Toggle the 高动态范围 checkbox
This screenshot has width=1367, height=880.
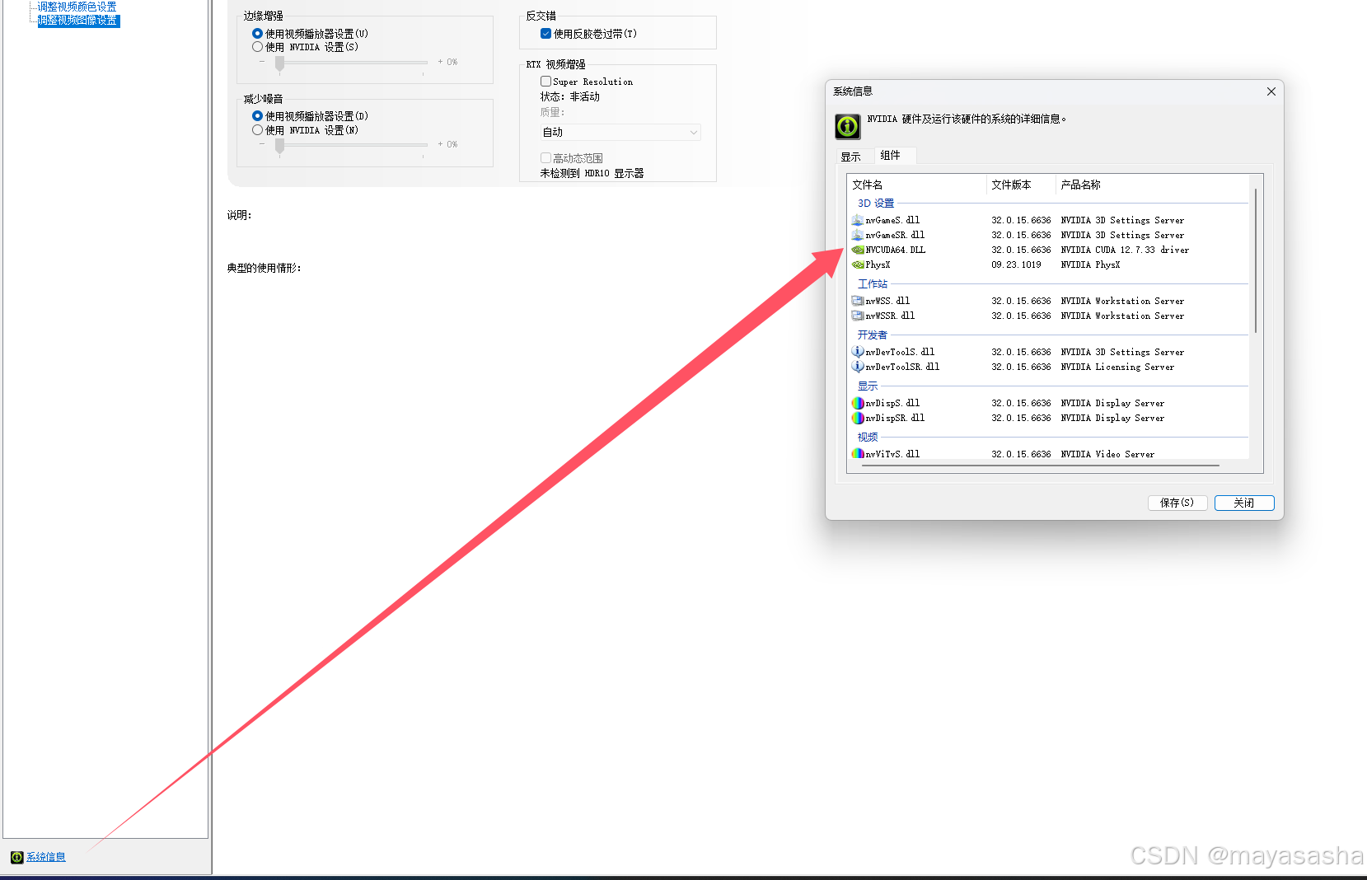click(x=545, y=158)
